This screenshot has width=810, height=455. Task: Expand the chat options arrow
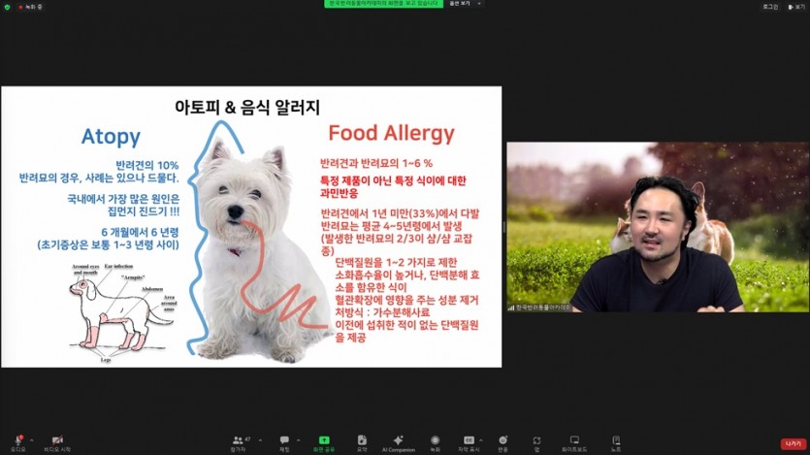[298, 440]
